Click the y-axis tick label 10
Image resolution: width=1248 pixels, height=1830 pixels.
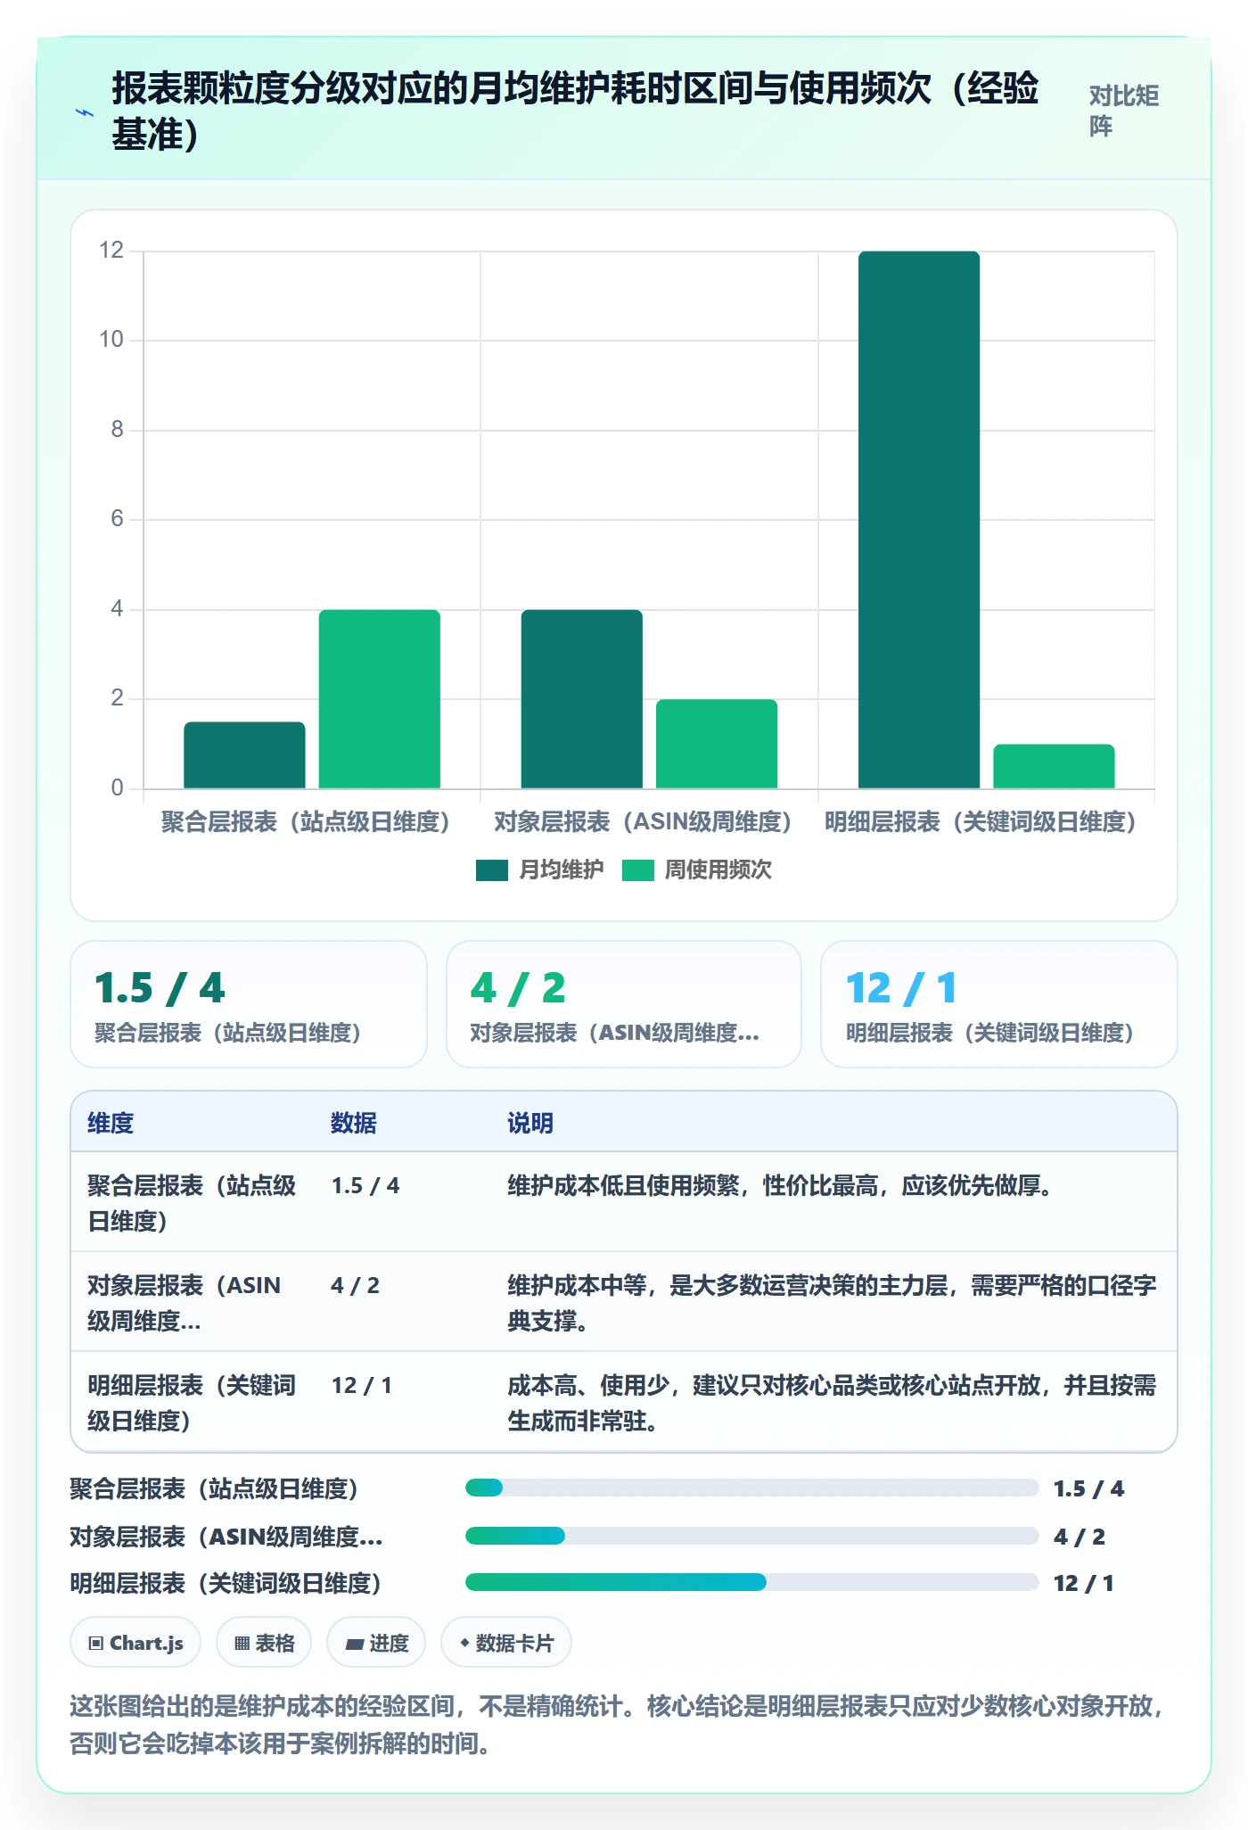pos(111,340)
